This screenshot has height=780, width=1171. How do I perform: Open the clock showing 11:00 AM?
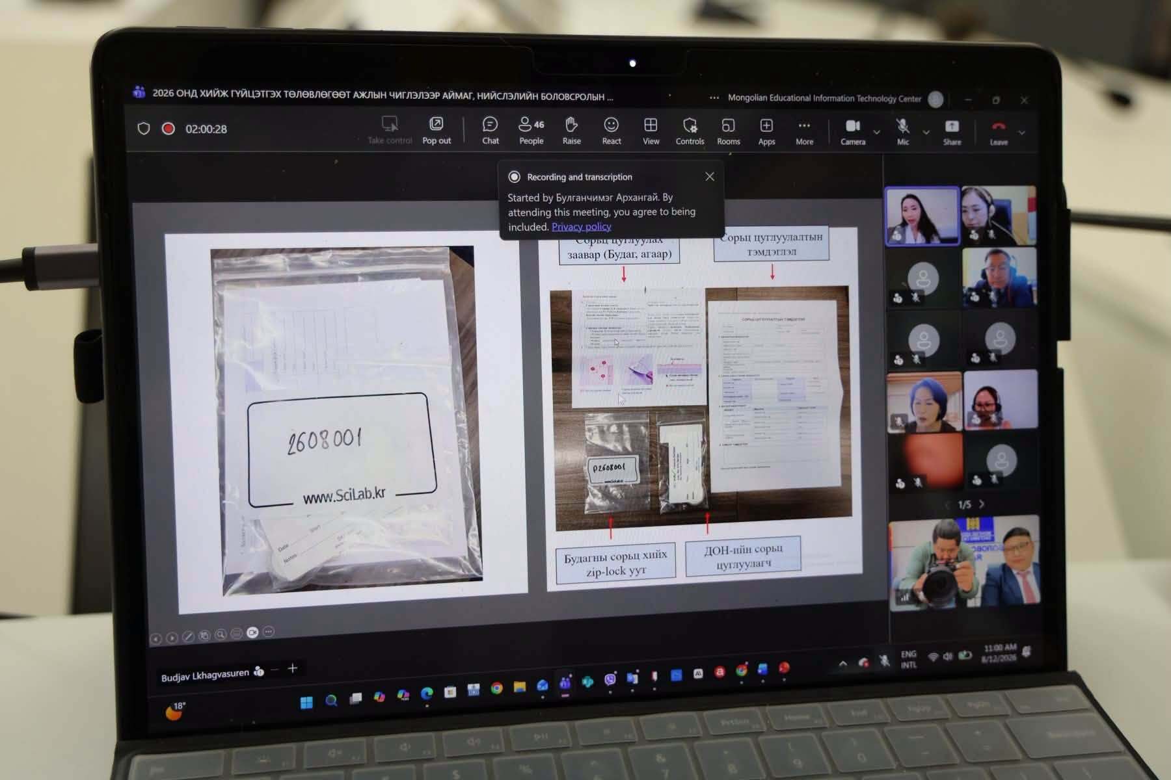click(999, 653)
